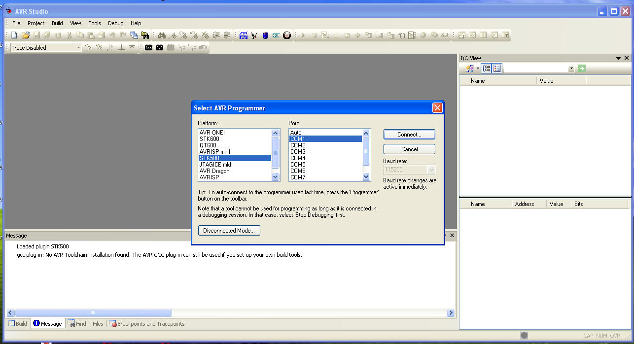Image resolution: width=634 pixels, height=344 pixels.
Task: Click Address column header in lower pane
Action: pyautogui.click(x=527, y=204)
